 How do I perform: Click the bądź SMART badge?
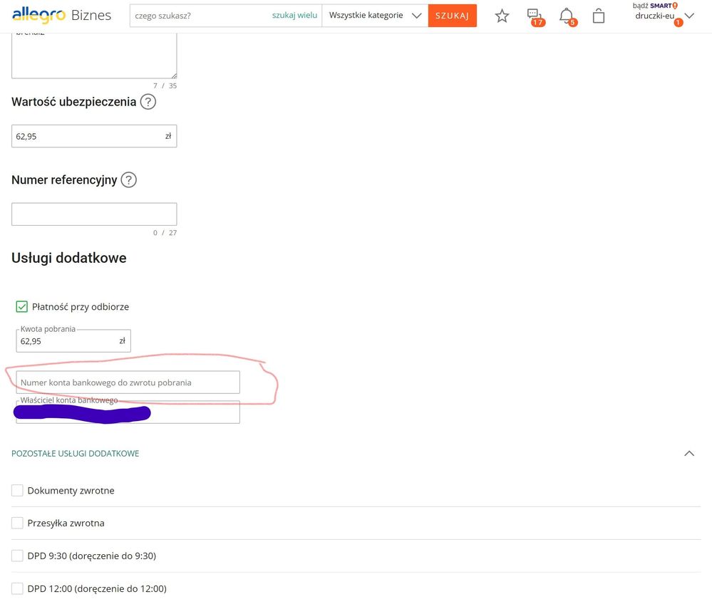point(651,6)
